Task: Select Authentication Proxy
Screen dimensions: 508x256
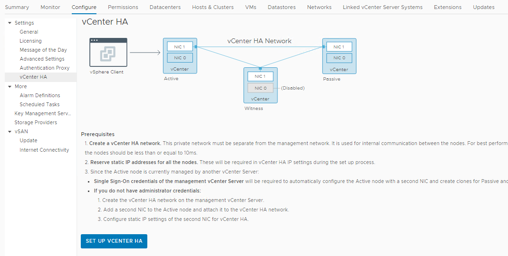Action: click(44, 68)
